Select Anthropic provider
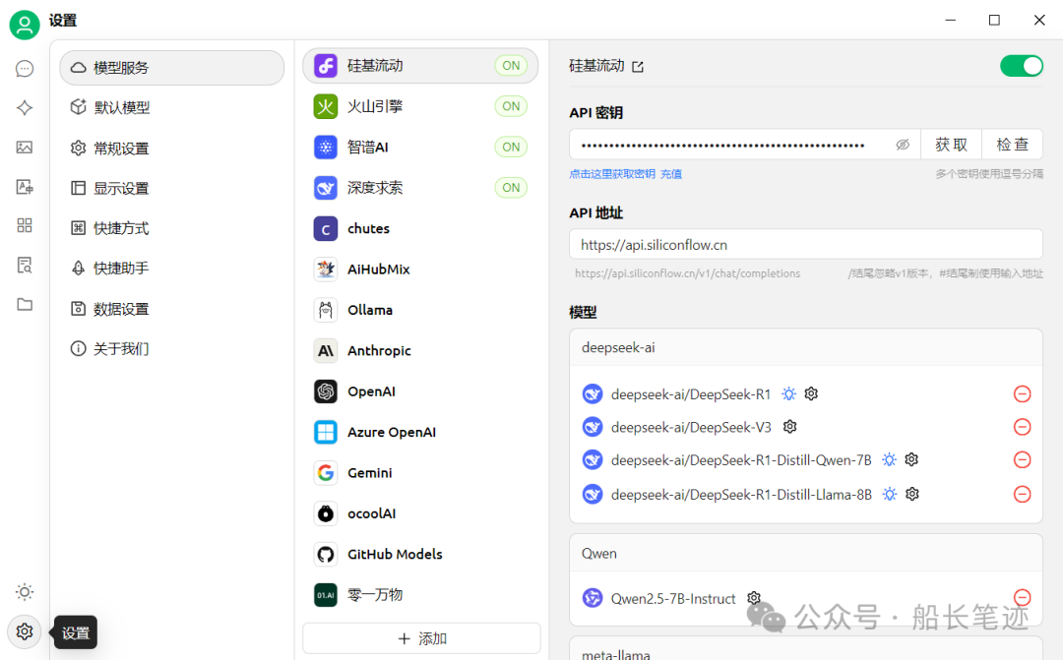The image size is (1063, 660). click(x=420, y=350)
